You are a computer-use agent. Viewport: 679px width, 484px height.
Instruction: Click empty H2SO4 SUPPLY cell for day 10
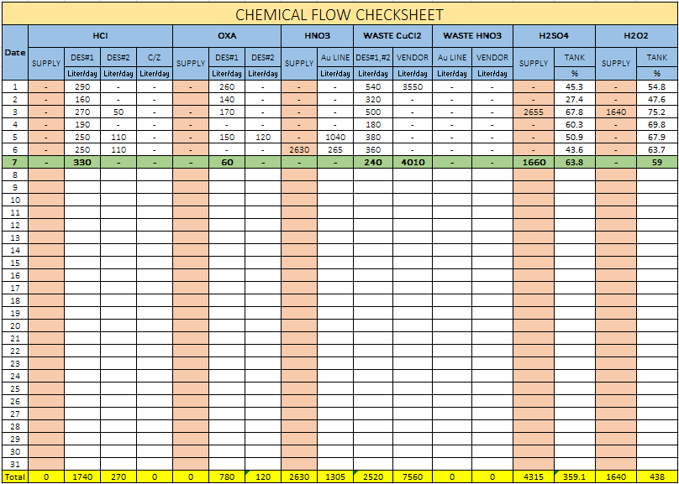534,200
